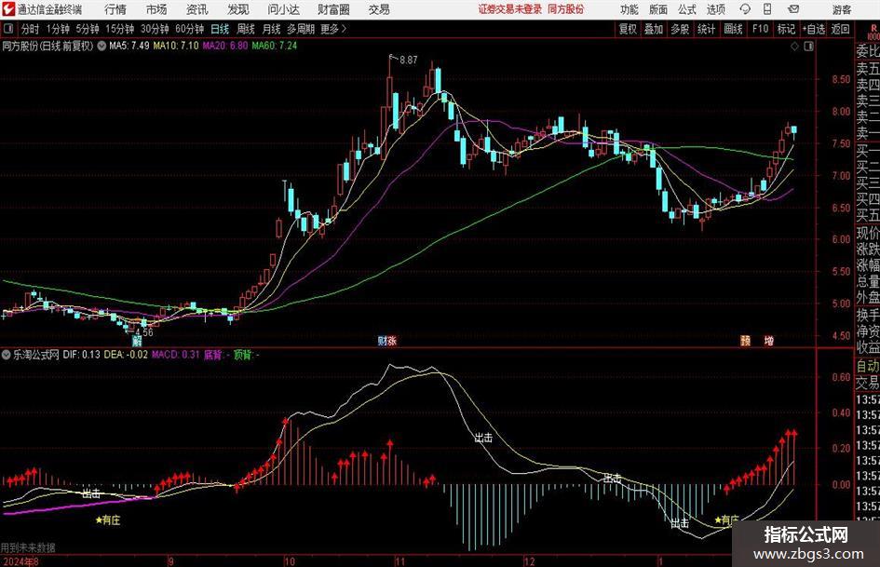Screen dimensions: 880x567
Task: Click the 解 marker icon under chart
Action: coord(137,341)
